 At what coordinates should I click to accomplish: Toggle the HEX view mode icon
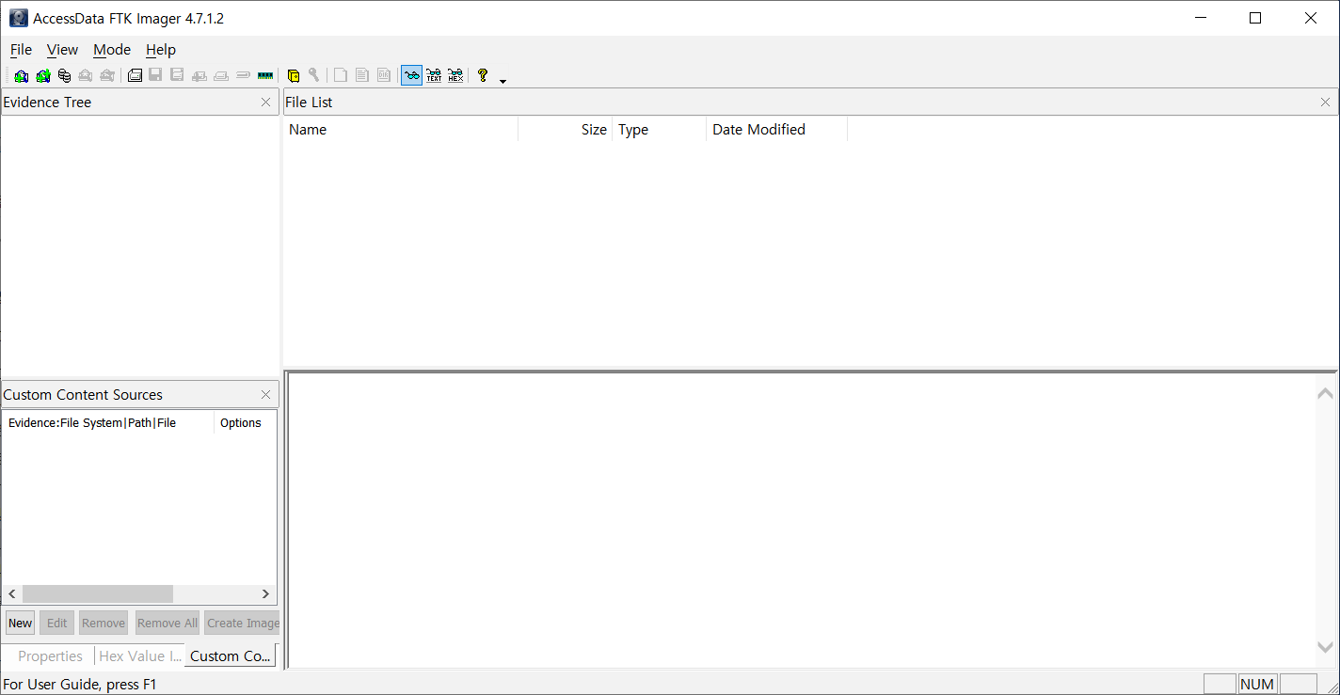point(455,76)
